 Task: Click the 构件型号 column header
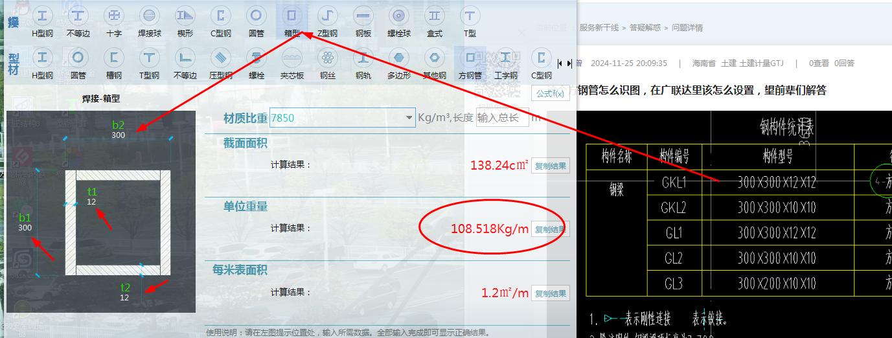coord(777,157)
